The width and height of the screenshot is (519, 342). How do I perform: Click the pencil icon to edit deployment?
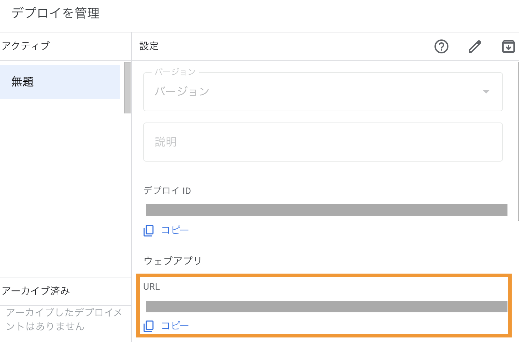[475, 46]
